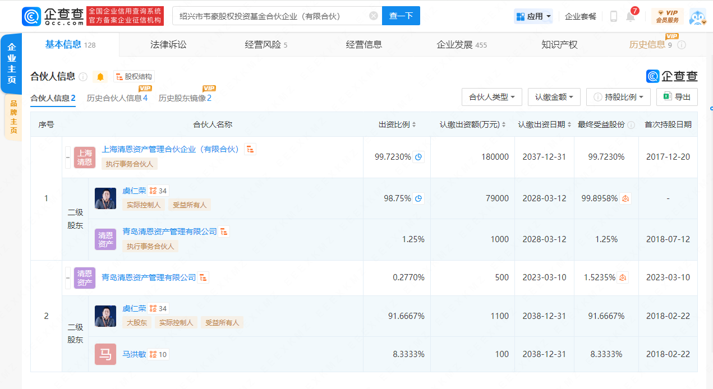Click the 导出 export button
Screen dimensions: 713x389
click(x=677, y=97)
